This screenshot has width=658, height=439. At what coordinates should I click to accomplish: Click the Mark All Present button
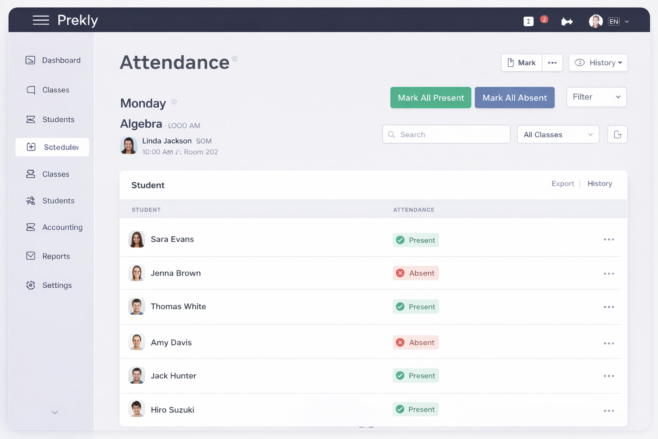[x=431, y=97]
